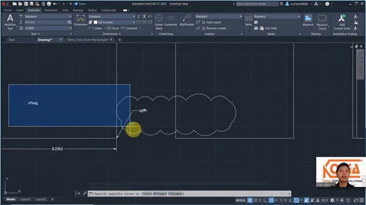Click the Quick dimension tool
This screenshot has width=366, height=205.
113,28
